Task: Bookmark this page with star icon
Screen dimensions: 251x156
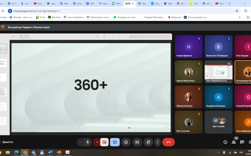Action: (237, 11)
